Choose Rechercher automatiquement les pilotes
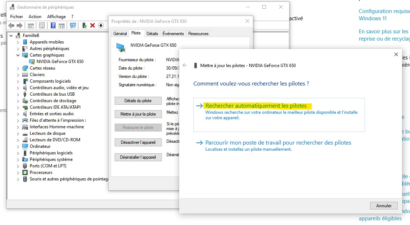This screenshot has width=410, height=225. tap(279, 114)
